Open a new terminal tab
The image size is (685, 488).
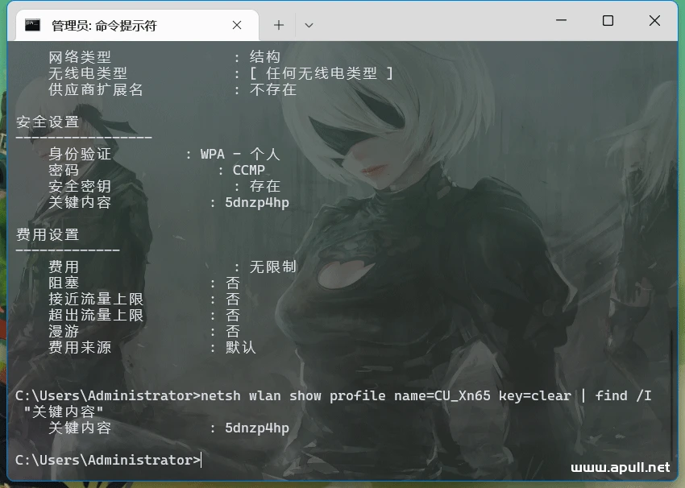click(x=279, y=25)
